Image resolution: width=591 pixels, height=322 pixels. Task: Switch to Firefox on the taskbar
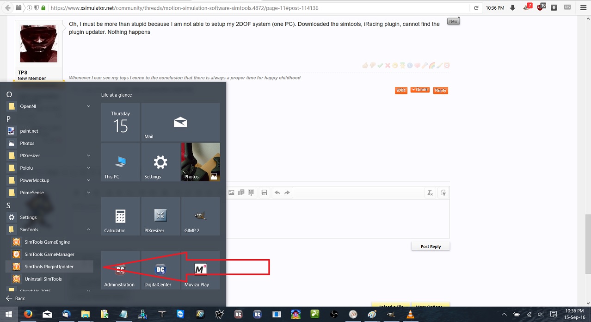[28, 315]
